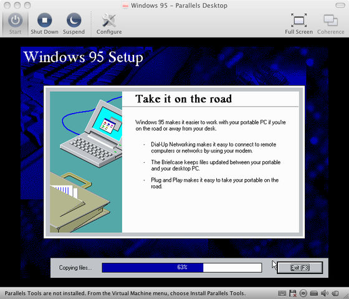Click the Exit (F3) button
Screen dimensions: 349x299
[x=300, y=268]
